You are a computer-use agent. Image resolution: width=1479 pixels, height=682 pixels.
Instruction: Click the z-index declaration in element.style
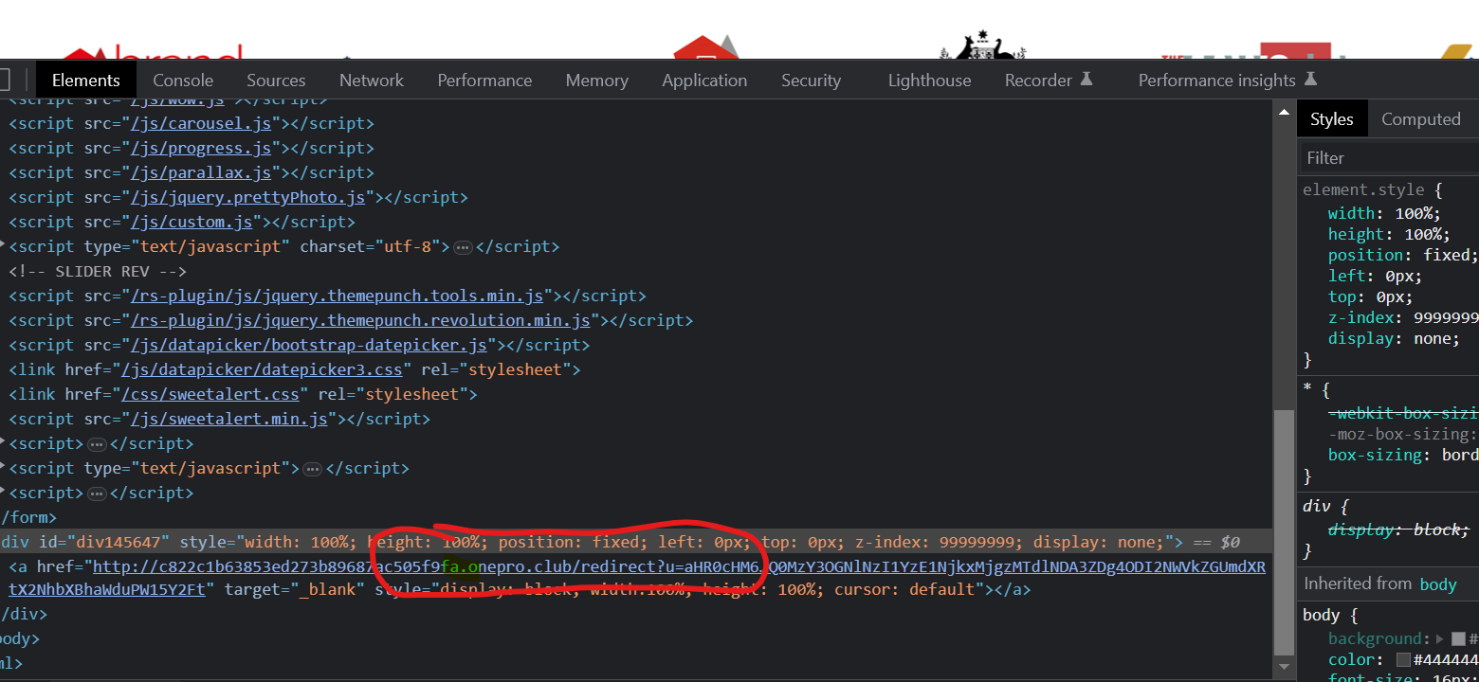[x=1403, y=318]
